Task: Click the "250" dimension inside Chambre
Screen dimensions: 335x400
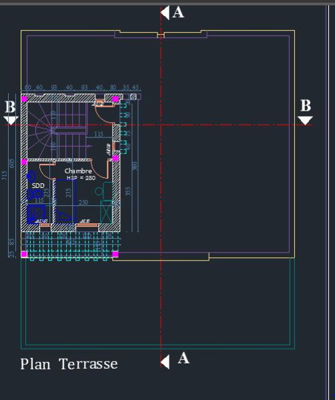Action: tap(83, 202)
